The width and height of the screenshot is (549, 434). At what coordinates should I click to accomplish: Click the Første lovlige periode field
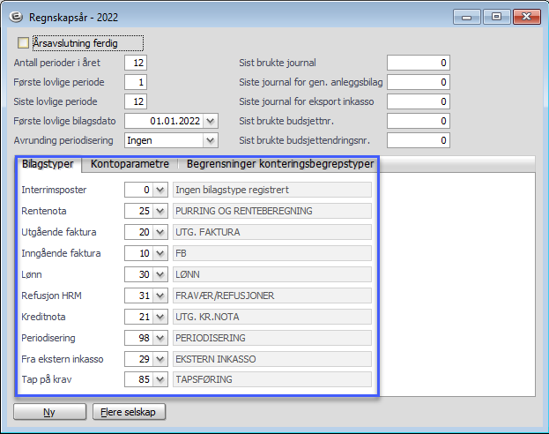tap(136, 82)
